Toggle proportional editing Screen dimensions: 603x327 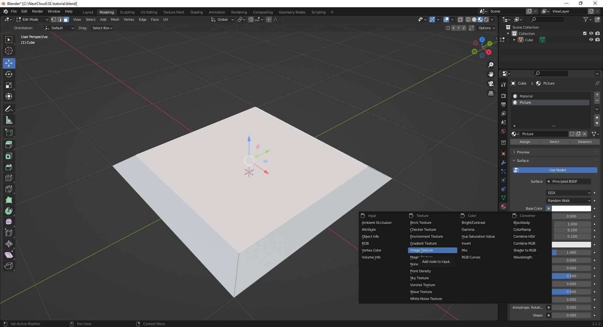(x=269, y=19)
